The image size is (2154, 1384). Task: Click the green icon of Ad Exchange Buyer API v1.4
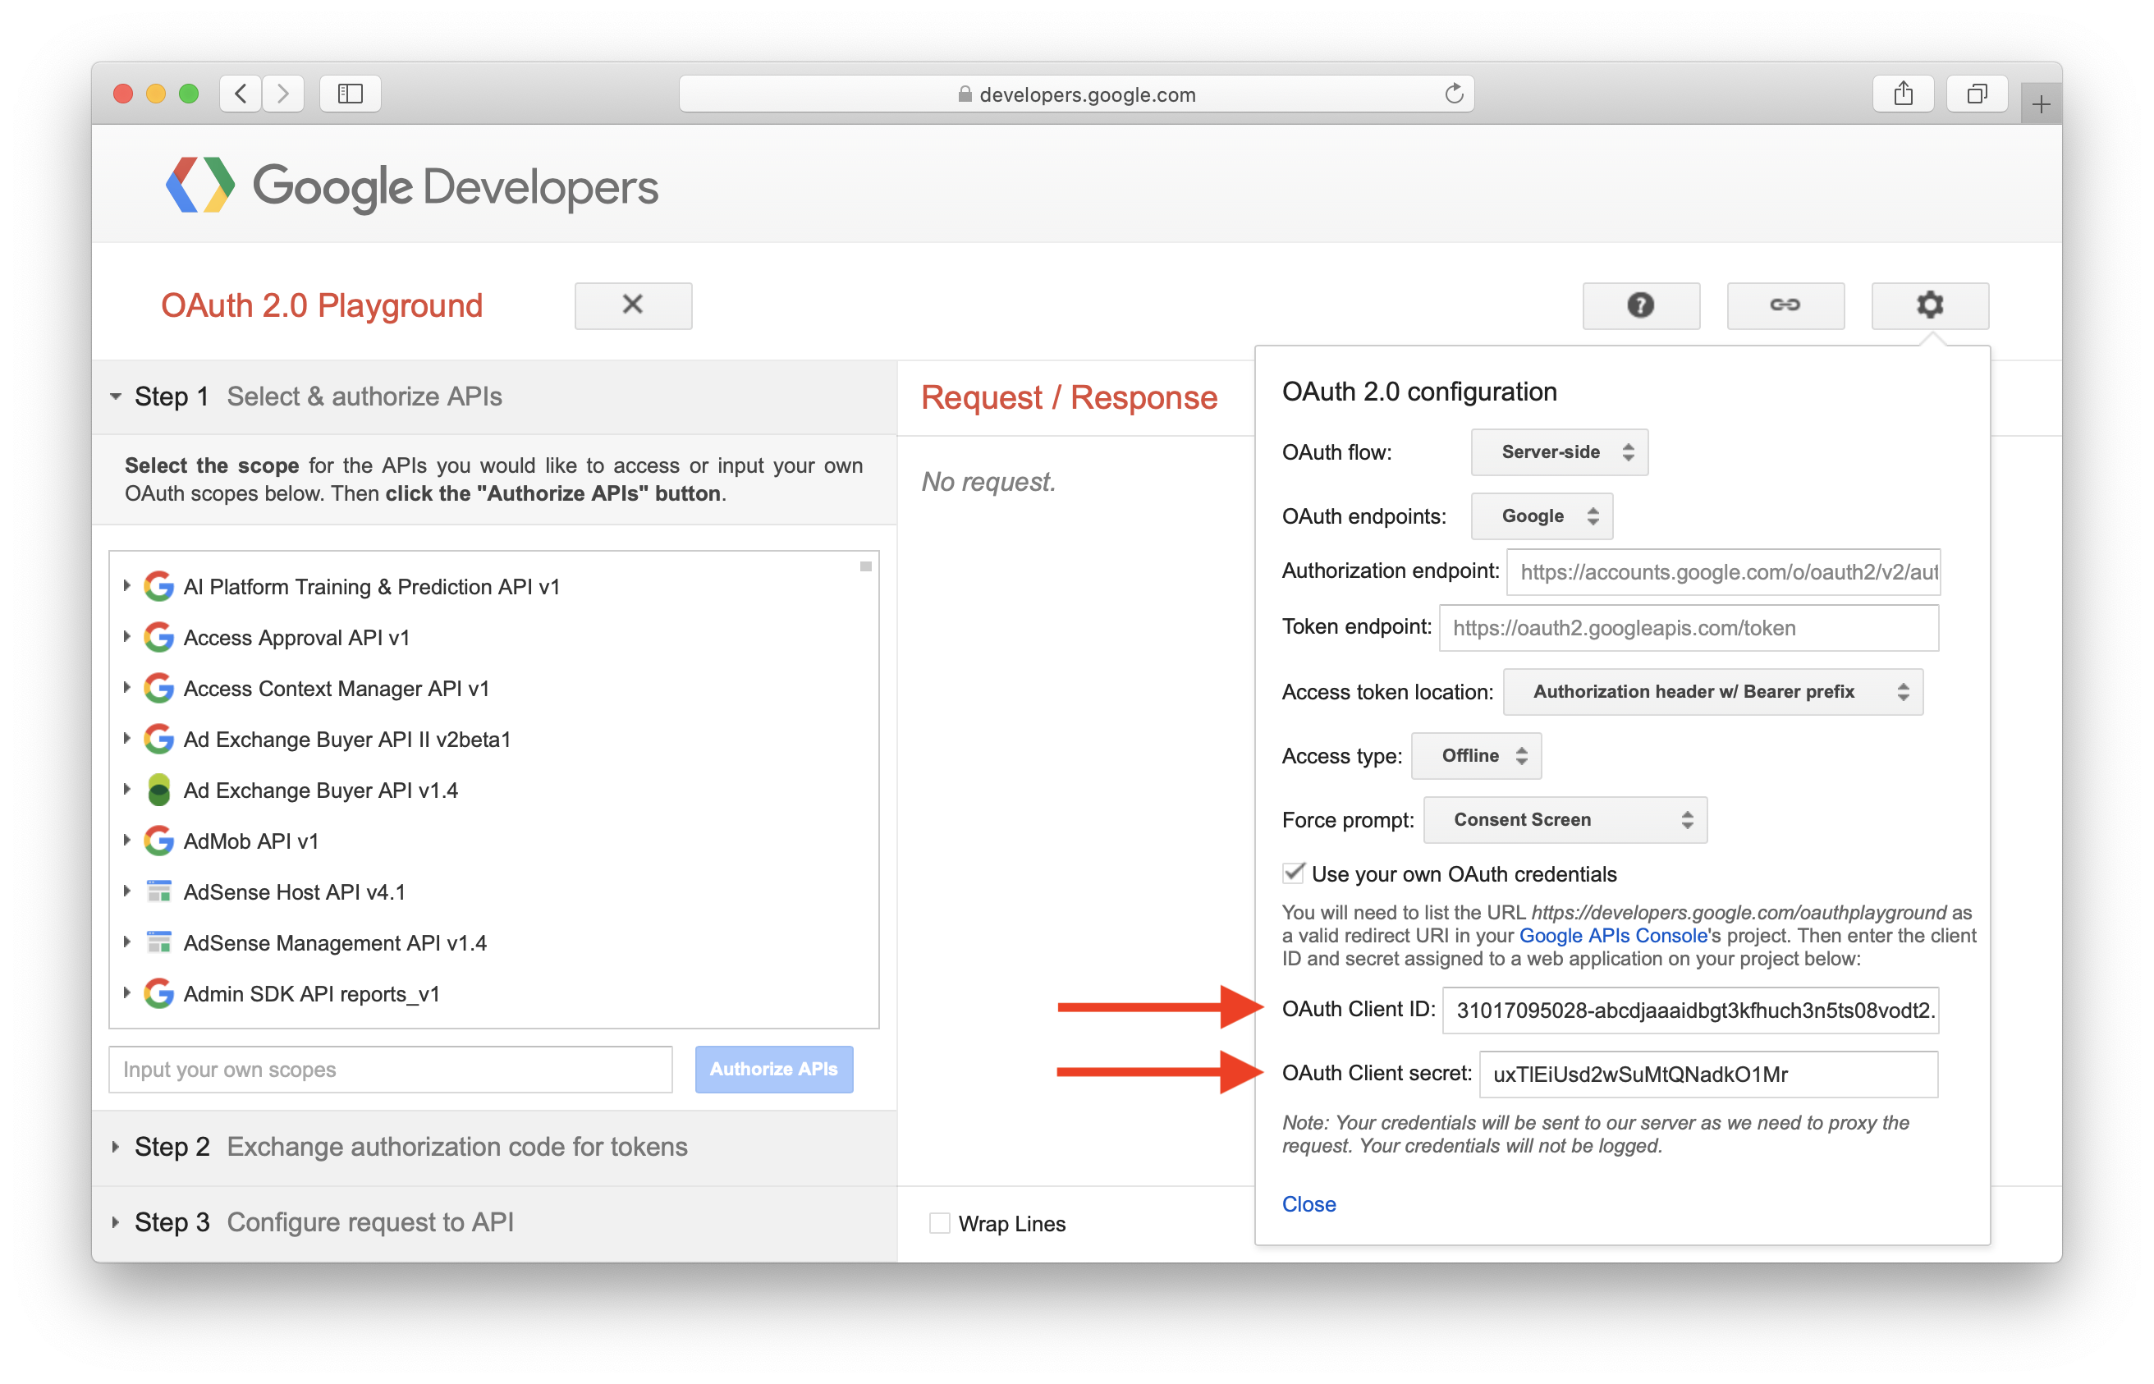point(159,791)
